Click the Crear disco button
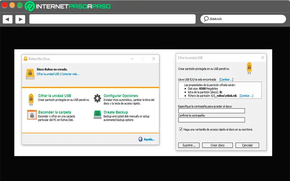Screen dimensions: 290x181 coord(217,145)
